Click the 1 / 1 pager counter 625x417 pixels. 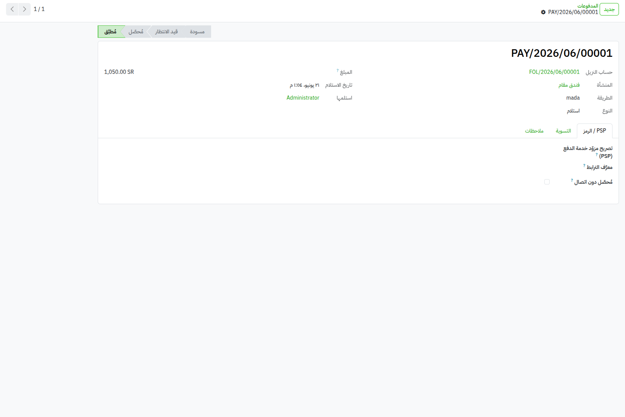click(x=39, y=9)
